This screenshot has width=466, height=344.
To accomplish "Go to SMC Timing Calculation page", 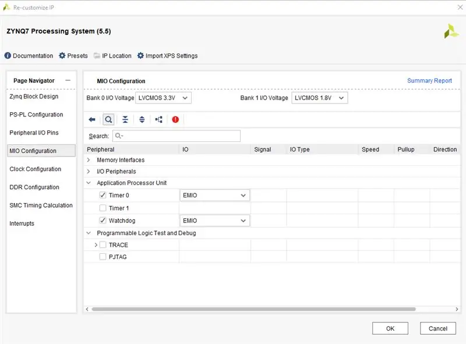I will point(41,205).
